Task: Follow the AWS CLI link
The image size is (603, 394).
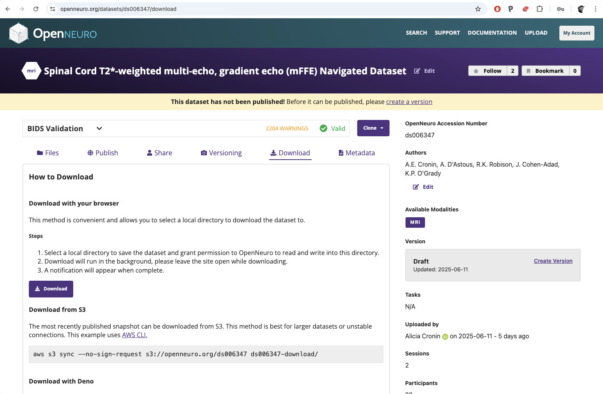Action: point(135,335)
